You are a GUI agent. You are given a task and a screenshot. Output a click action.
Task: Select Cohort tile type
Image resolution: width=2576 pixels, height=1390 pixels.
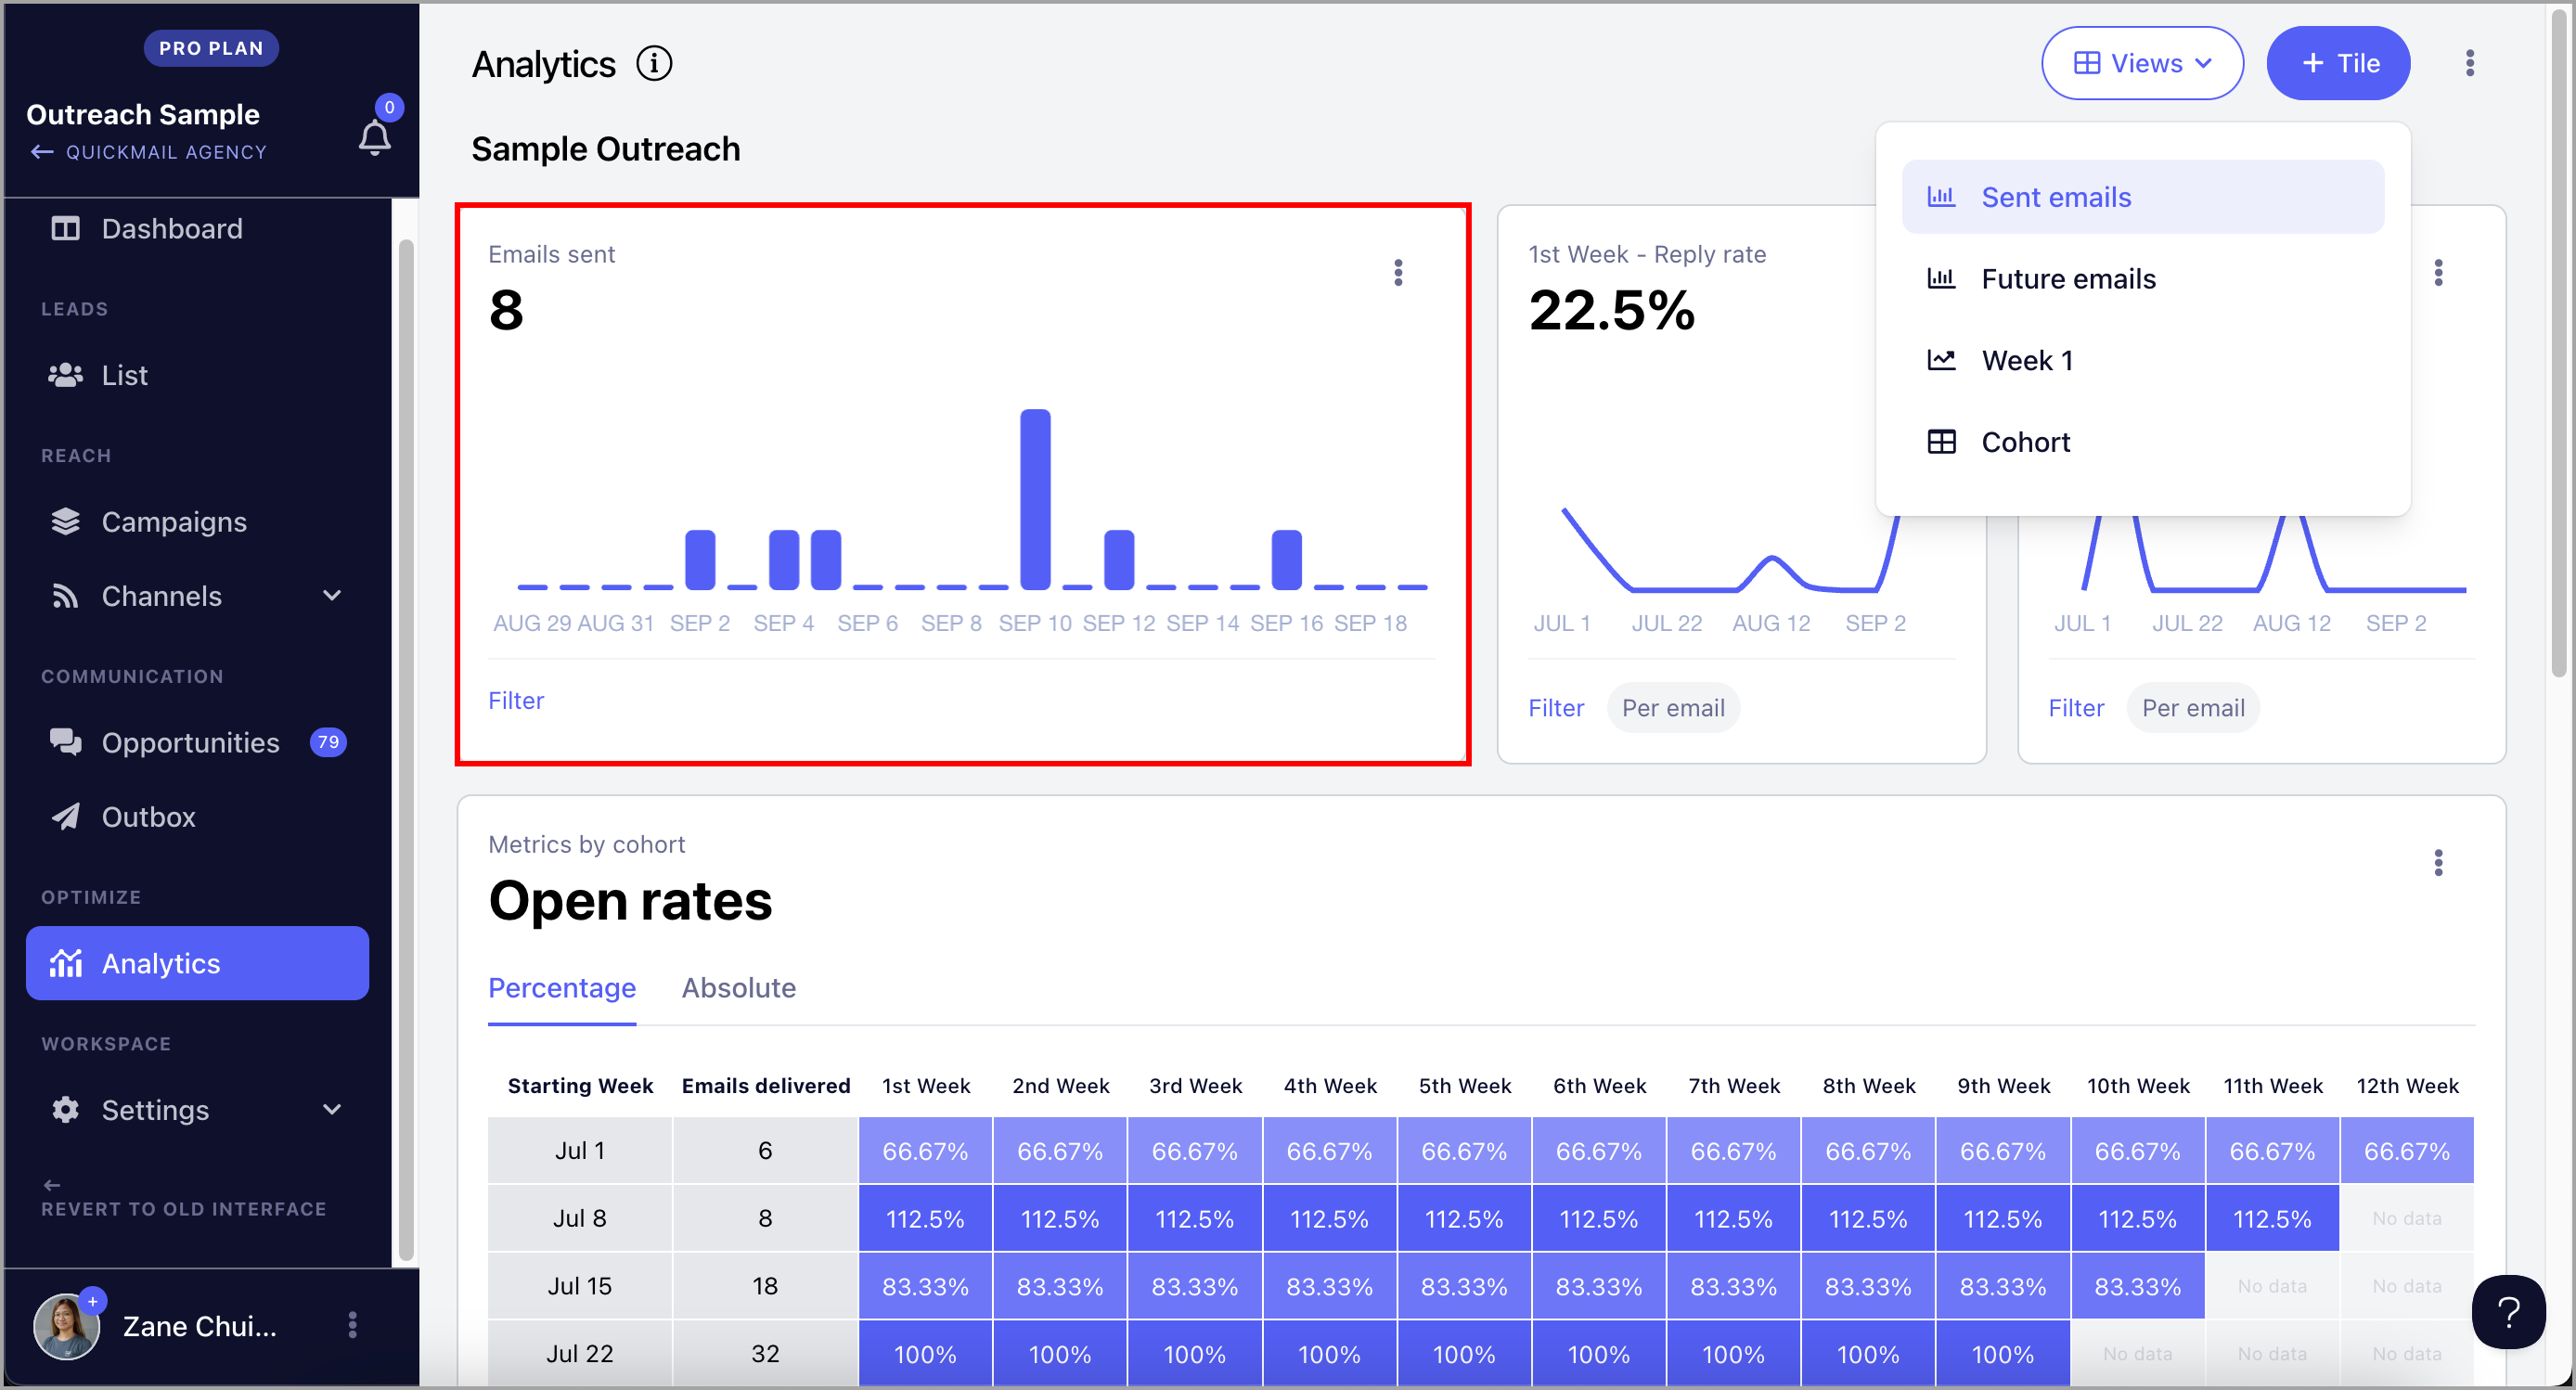[2142, 442]
